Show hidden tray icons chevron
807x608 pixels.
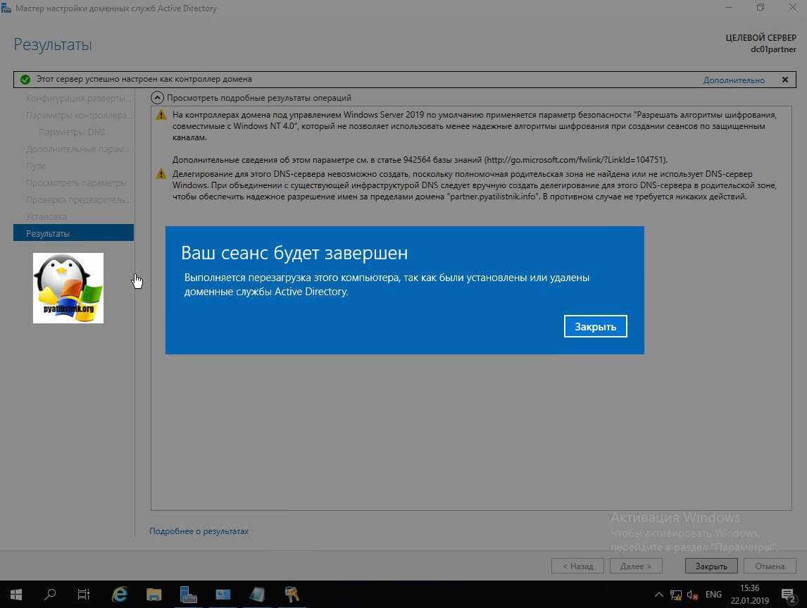659,595
